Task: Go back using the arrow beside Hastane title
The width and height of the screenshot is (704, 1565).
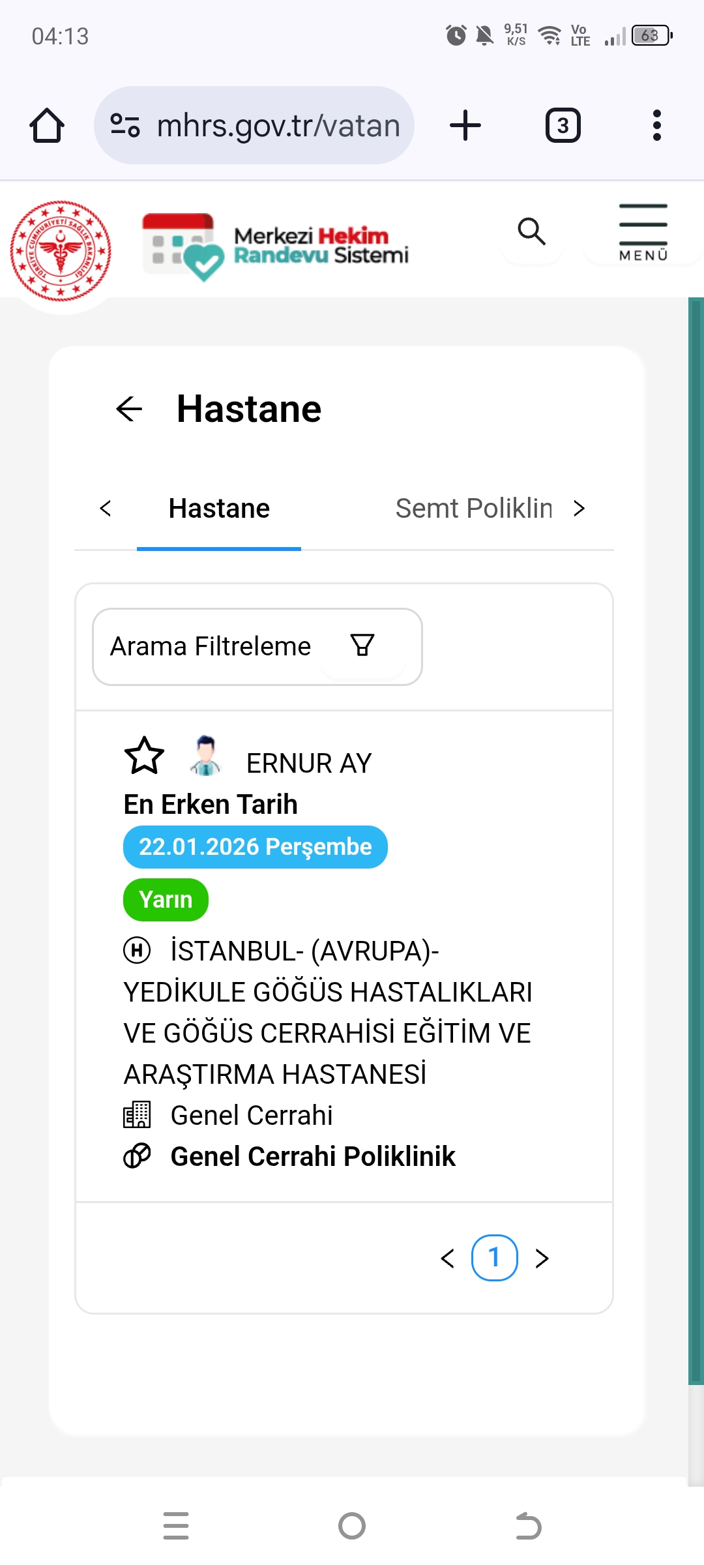Action: [x=129, y=409]
